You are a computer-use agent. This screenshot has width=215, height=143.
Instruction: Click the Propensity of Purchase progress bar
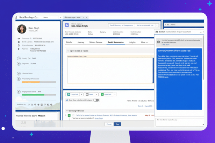pyautogui.click(x=39, y=82)
